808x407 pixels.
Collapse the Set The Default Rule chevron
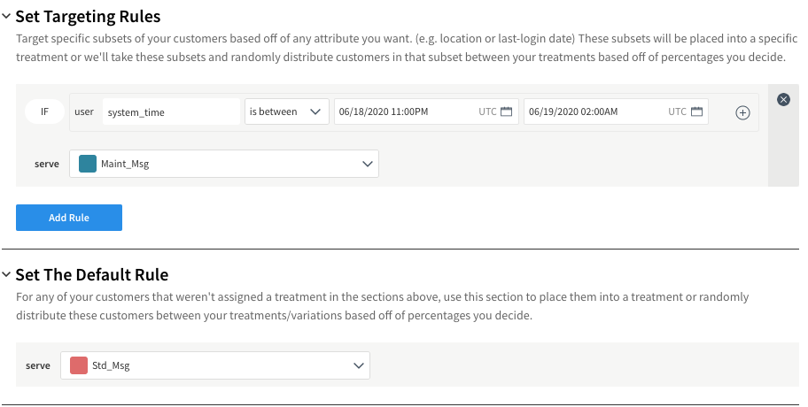coord(6,274)
